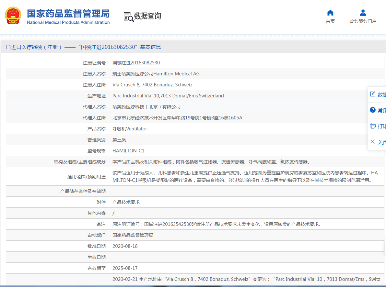Select Parc Industrial Vial address in 生产地址 row
Screen dimensions: 386x287
click(168, 96)
